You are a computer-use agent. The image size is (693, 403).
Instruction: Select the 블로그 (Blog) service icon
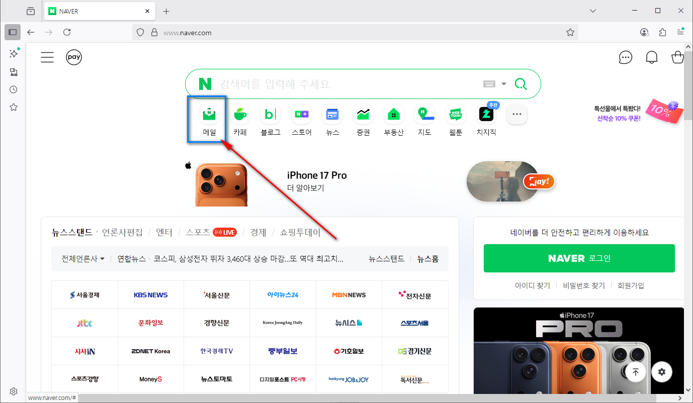[x=271, y=114]
